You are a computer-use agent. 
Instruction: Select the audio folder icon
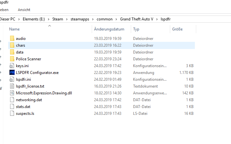pos(12,39)
